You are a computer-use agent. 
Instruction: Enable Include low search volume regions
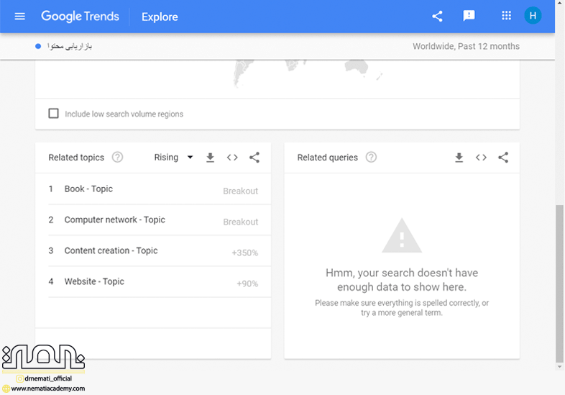[x=53, y=114]
